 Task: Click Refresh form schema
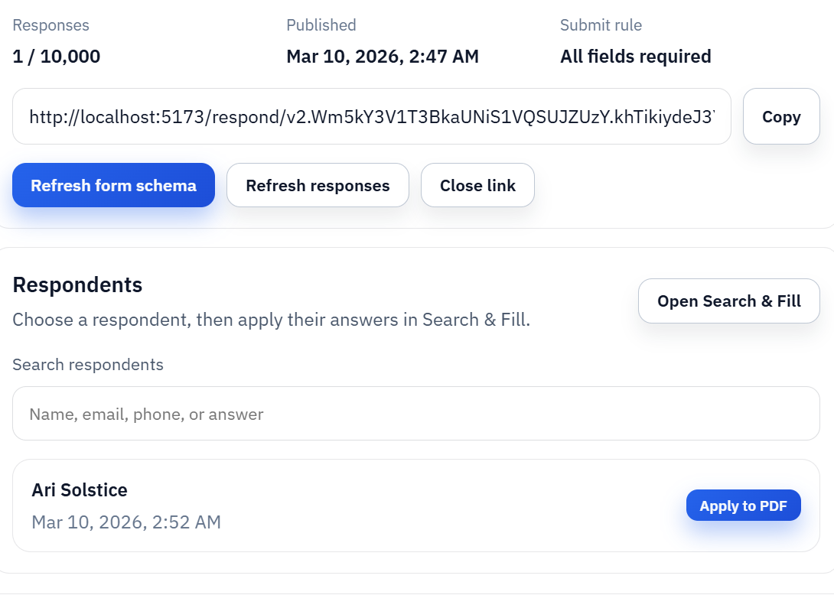click(x=113, y=185)
